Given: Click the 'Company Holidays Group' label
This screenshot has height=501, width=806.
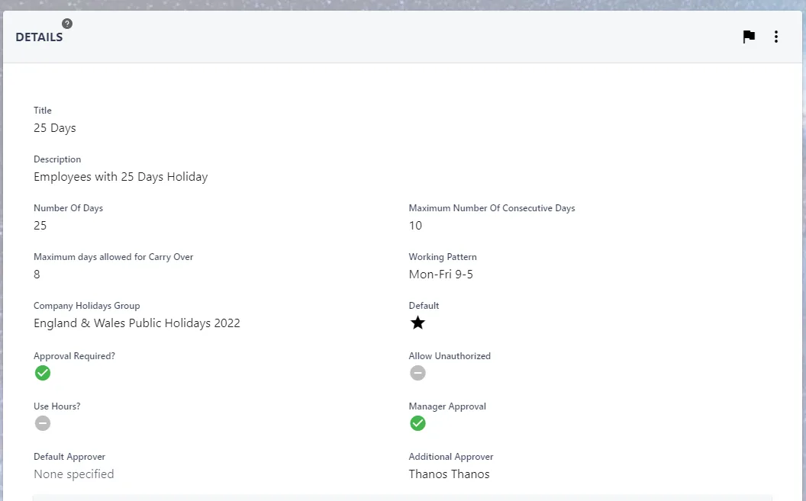Looking at the screenshot, I should (x=87, y=306).
